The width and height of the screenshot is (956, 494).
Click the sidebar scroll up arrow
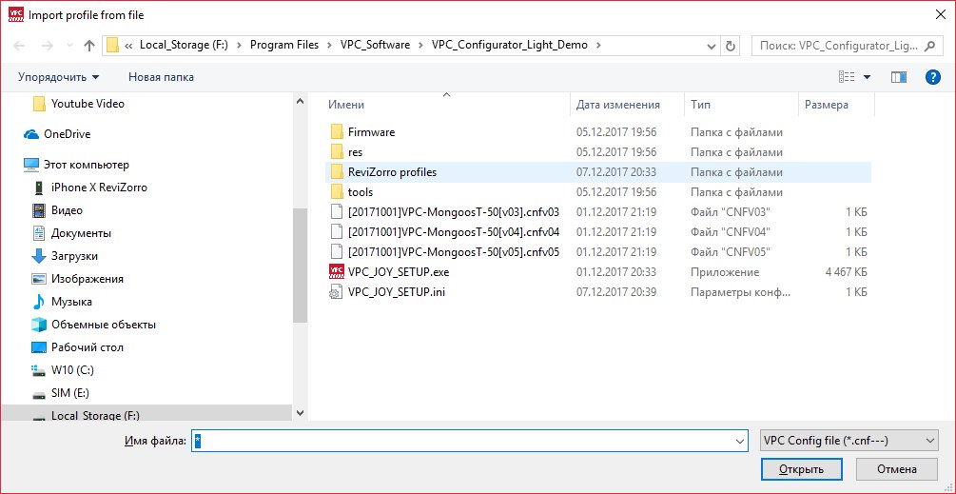tap(300, 101)
